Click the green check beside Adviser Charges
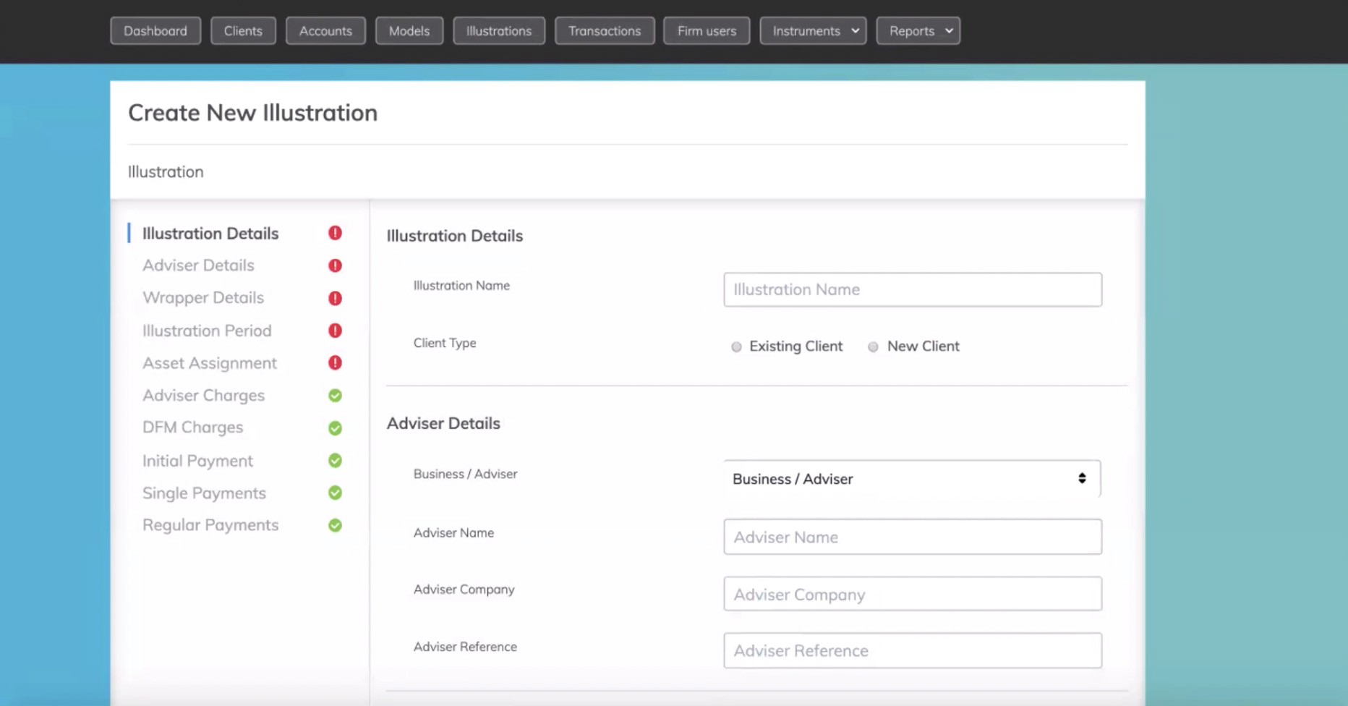The image size is (1348, 706). (x=335, y=396)
